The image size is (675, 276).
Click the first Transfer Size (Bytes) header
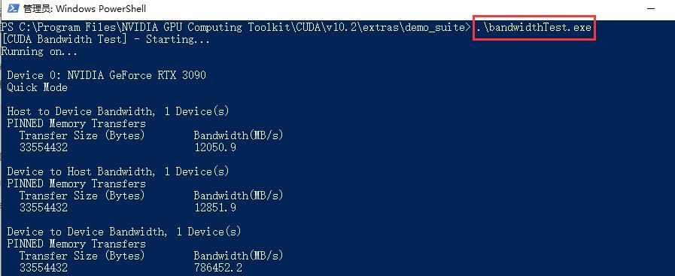pos(82,136)
